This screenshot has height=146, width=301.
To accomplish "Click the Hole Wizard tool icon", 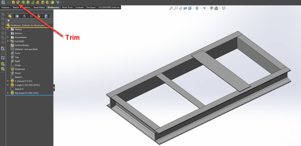I will click(x=47, y=2).
